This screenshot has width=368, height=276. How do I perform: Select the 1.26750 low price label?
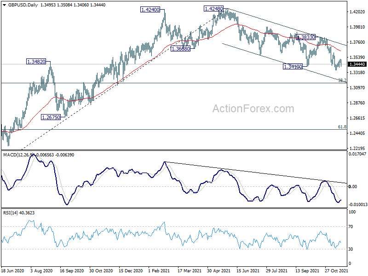click(x=52, y=117)
